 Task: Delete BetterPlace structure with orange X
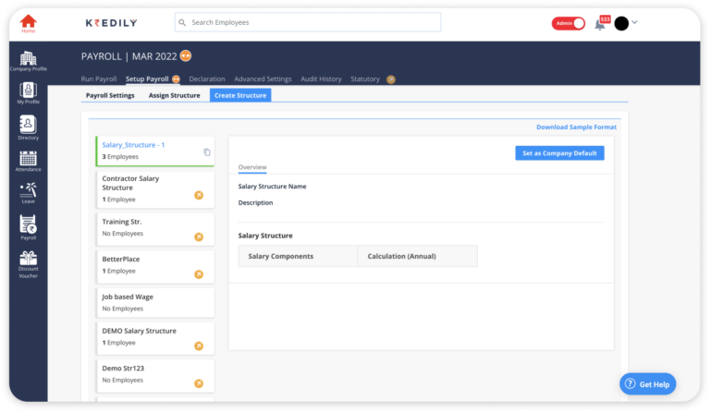[x=199, y=274]
